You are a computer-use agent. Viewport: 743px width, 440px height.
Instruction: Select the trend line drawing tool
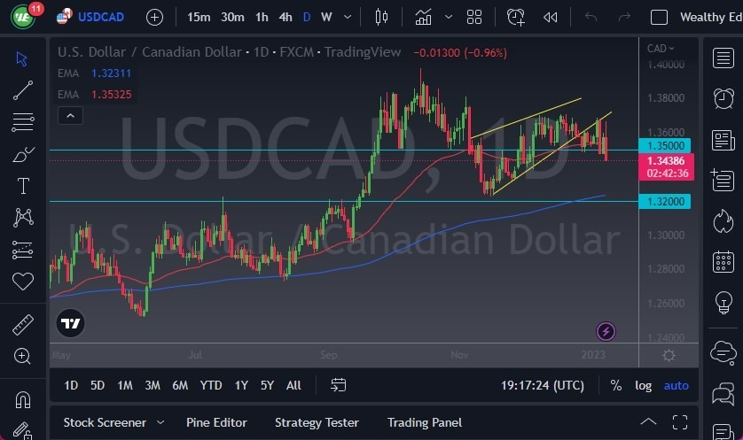23,90
